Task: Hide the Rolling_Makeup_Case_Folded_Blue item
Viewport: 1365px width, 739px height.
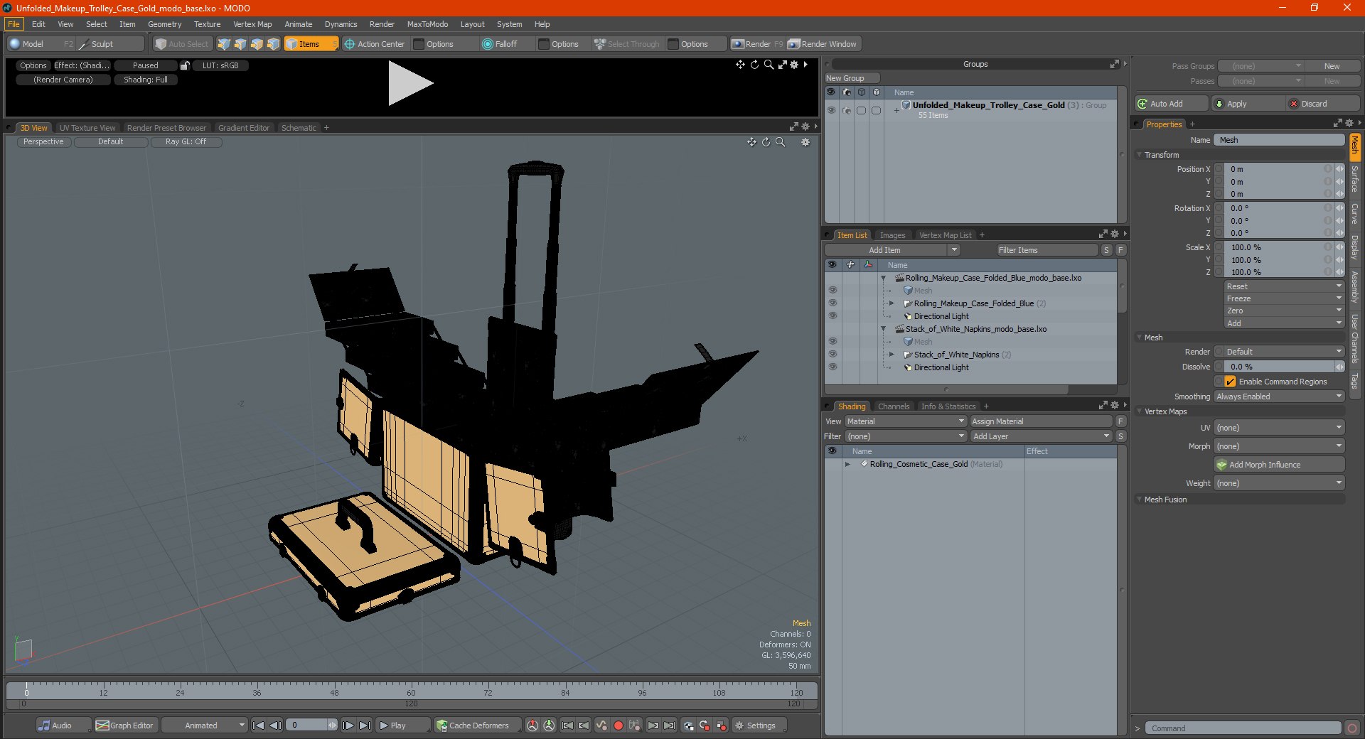Action: 833,303
